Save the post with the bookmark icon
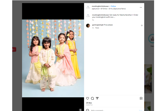The image size is (166, 111). [x=141, y=98]
